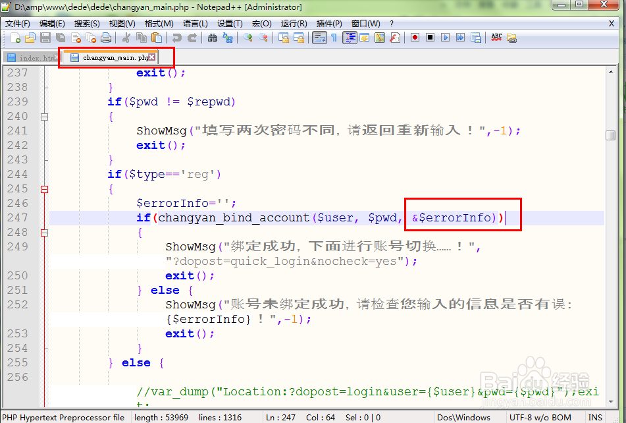Screen dimensions: 626x423
Task: Close the changyan_main.php tab with X
Action: point(152,57)
